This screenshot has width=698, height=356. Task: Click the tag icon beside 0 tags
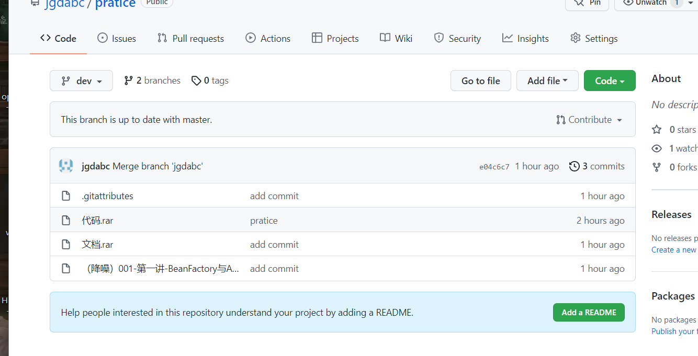pyautogui.click(x=196, y=81)
